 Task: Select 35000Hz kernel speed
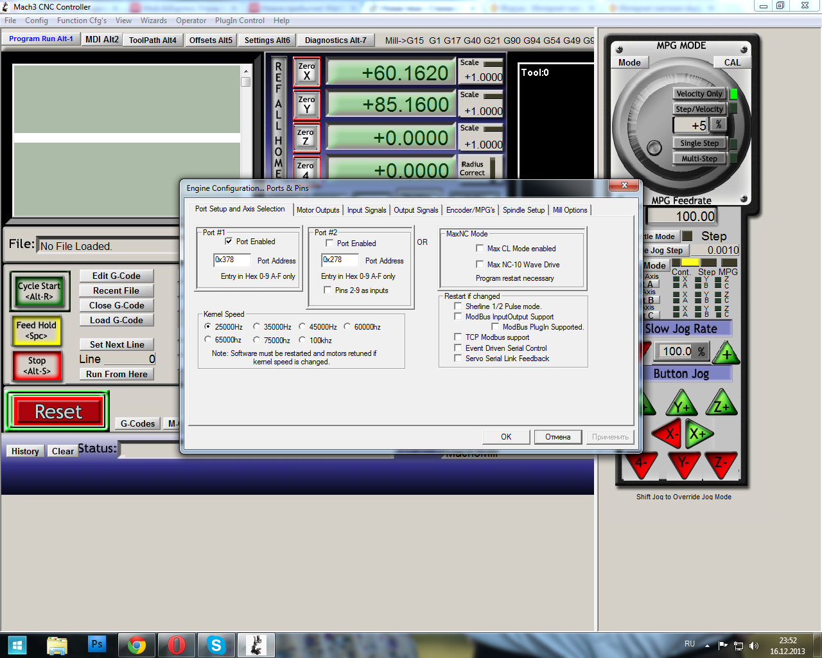point(256,327)
